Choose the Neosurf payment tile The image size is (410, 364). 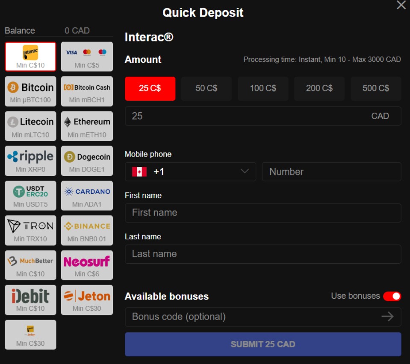pyautogui.click(x=87, y=265)
